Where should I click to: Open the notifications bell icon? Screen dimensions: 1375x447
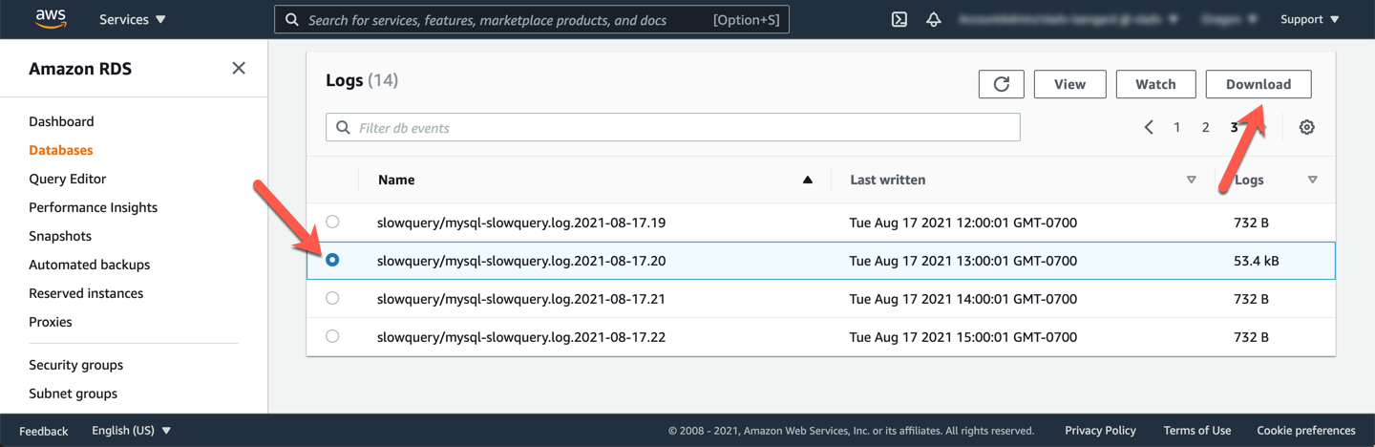[x=934, y=19]
